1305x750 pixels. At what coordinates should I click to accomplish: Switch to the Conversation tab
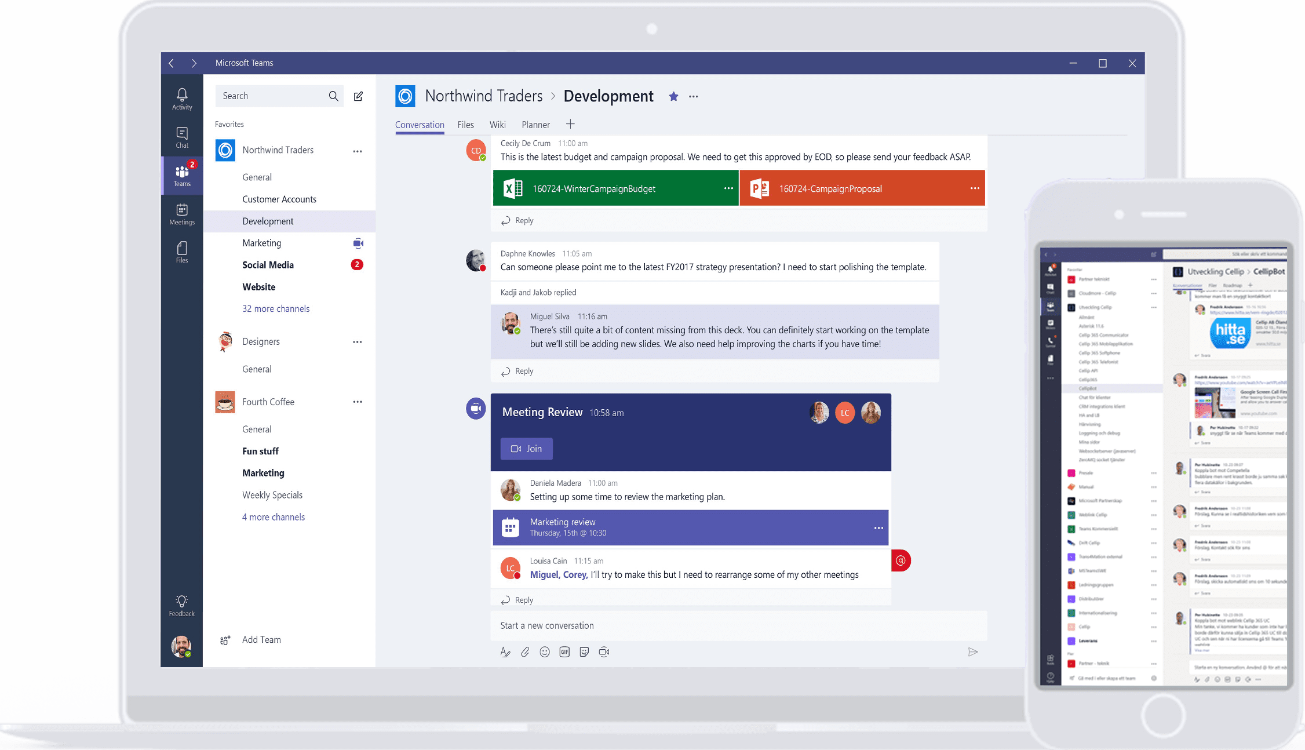(420, 125)
